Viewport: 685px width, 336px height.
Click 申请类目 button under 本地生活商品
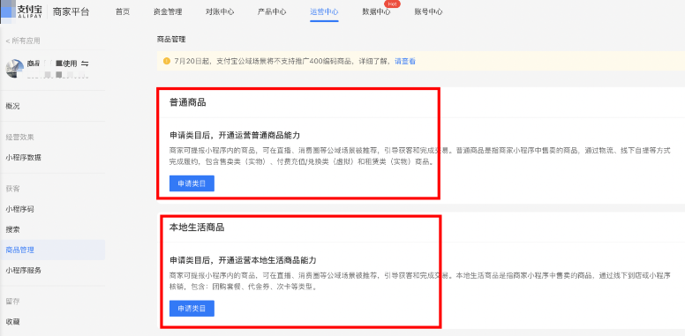tap(192, 309)
